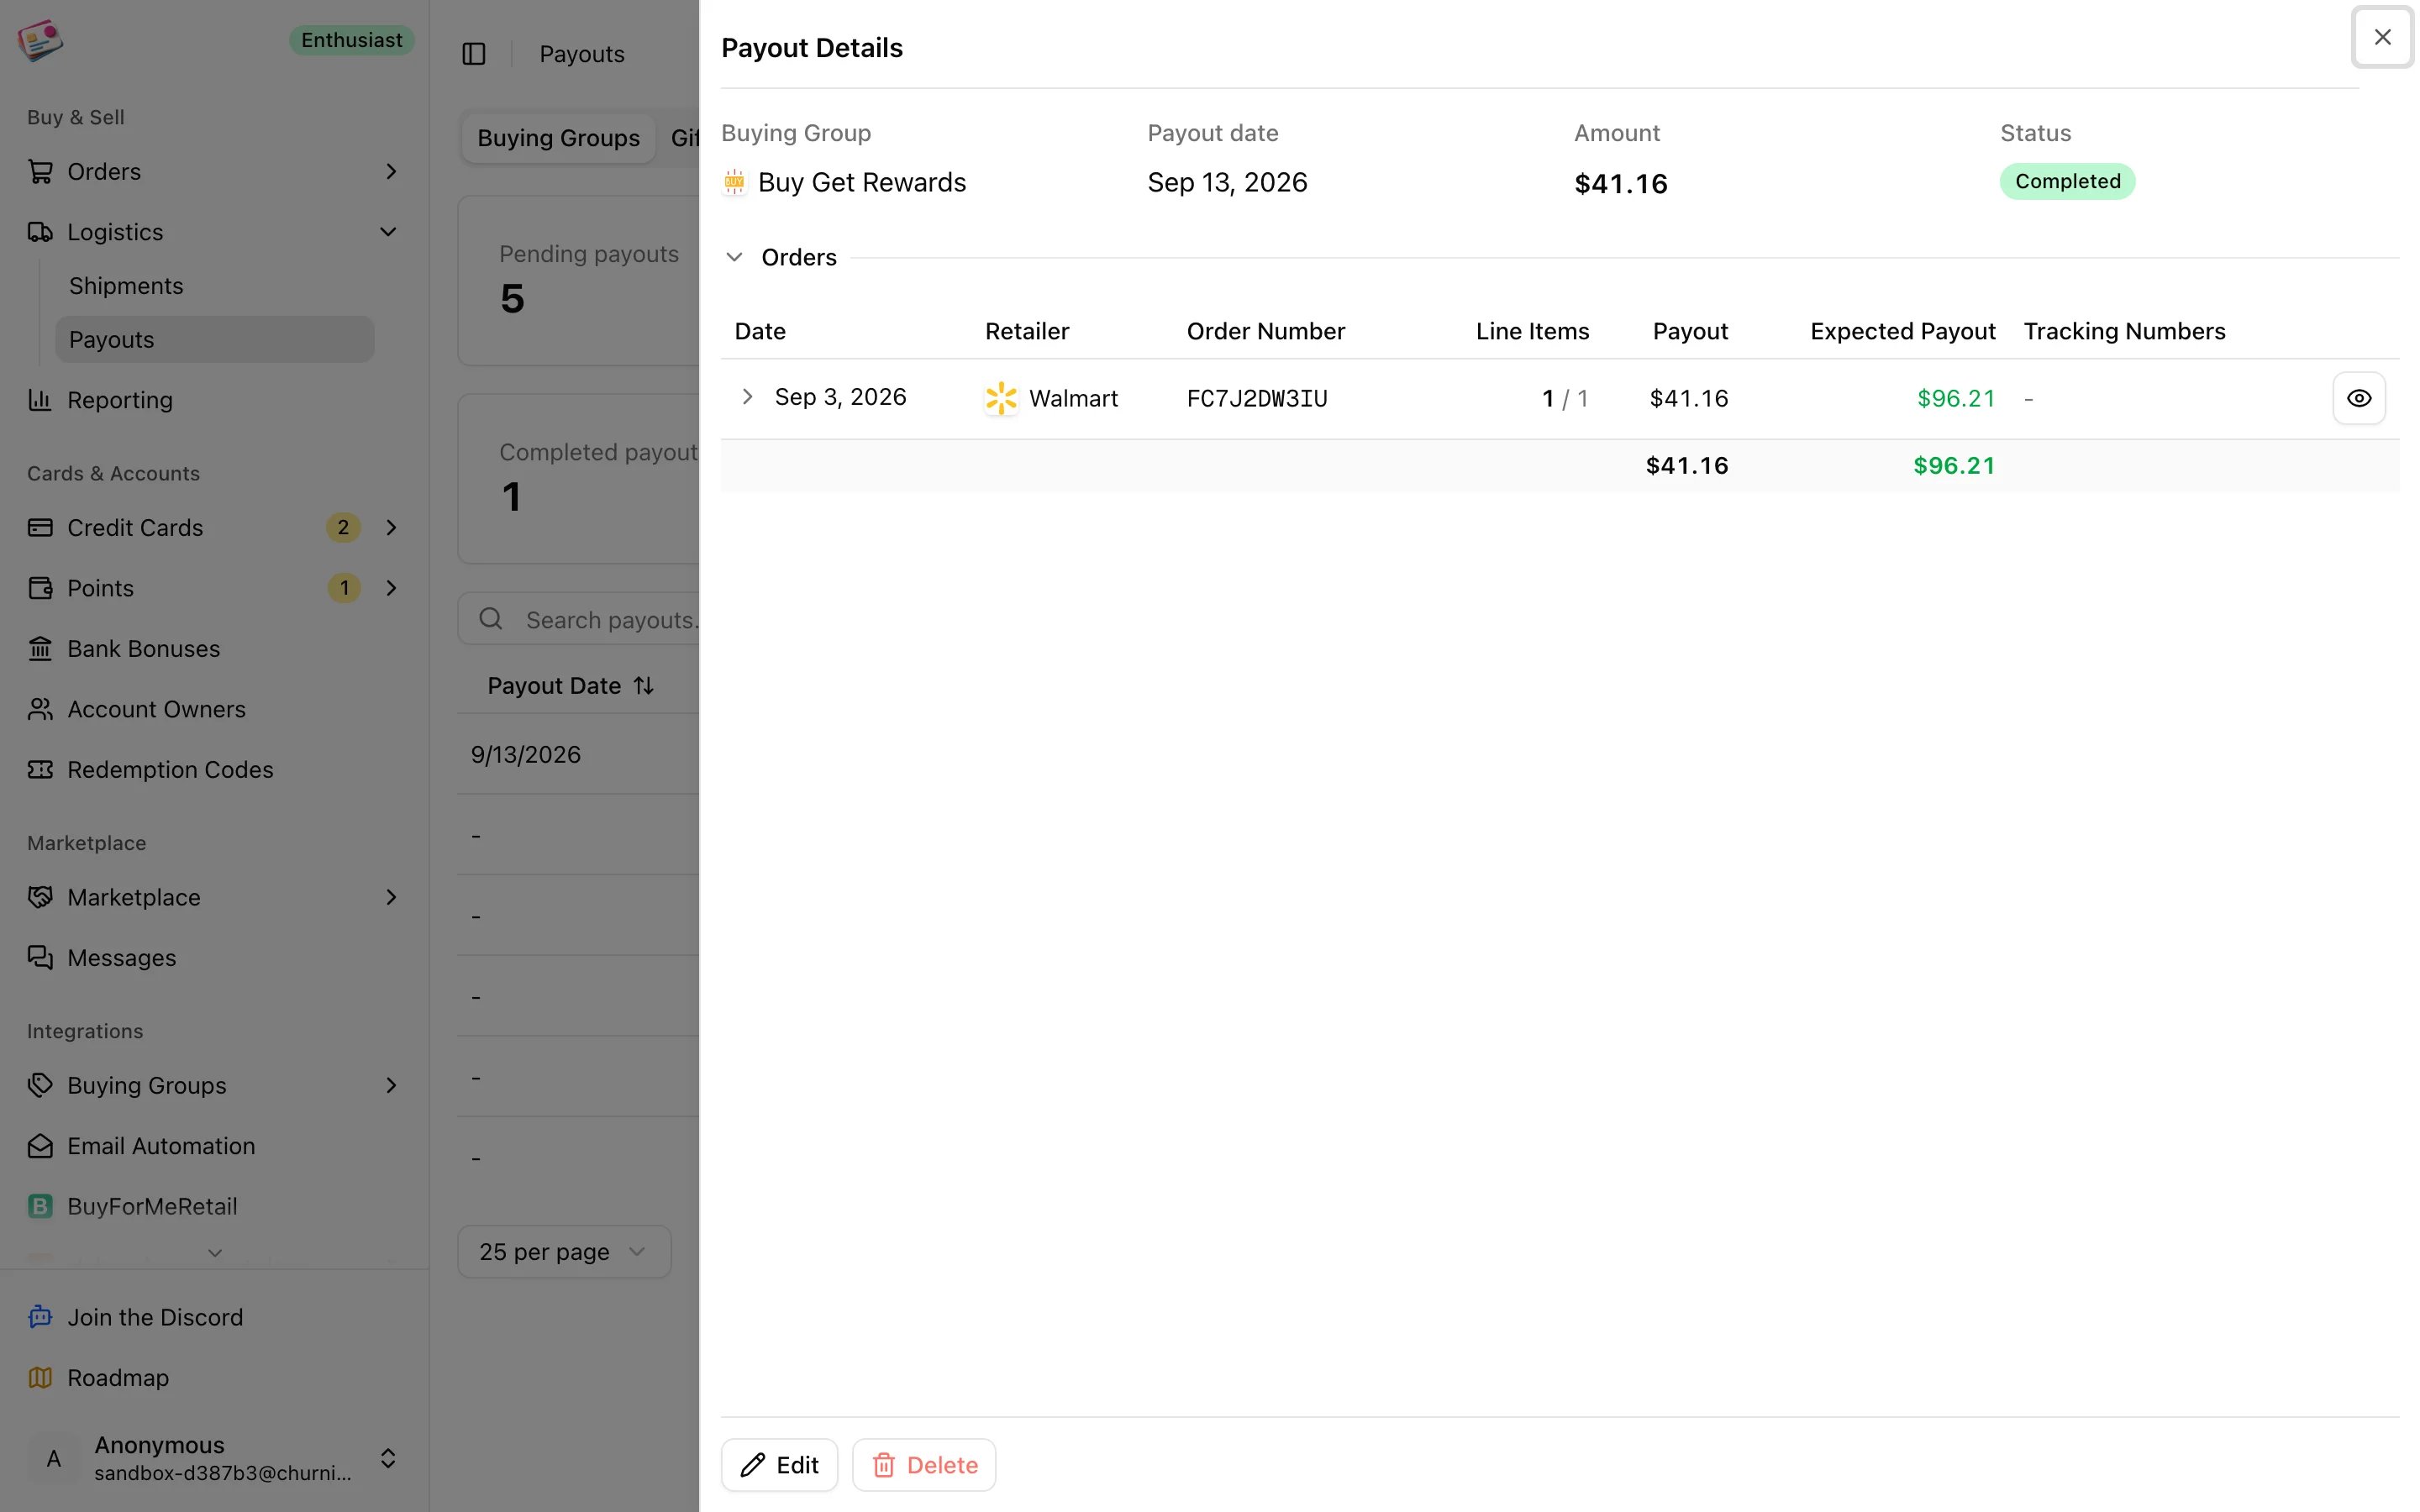The width and height of the screenshot is (2420, 1512).
Task: Click the app logo
Action: tap(40, 40)
